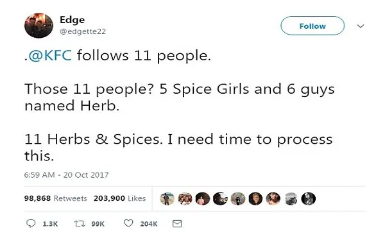This screenshot has height=231, width=385.
Task: Click the retweet arrows icon
Action: (80, 224)
